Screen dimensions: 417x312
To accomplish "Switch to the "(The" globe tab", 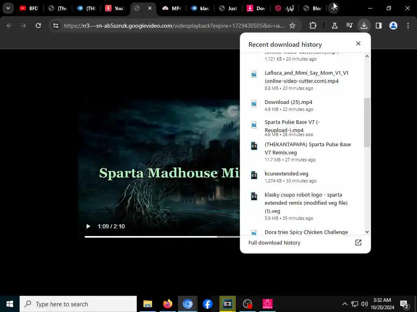I will (57, 8).
